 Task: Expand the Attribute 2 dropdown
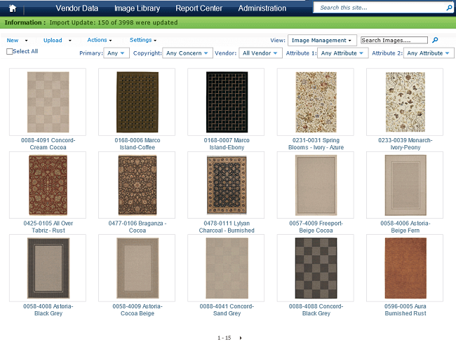coord(429,53)
